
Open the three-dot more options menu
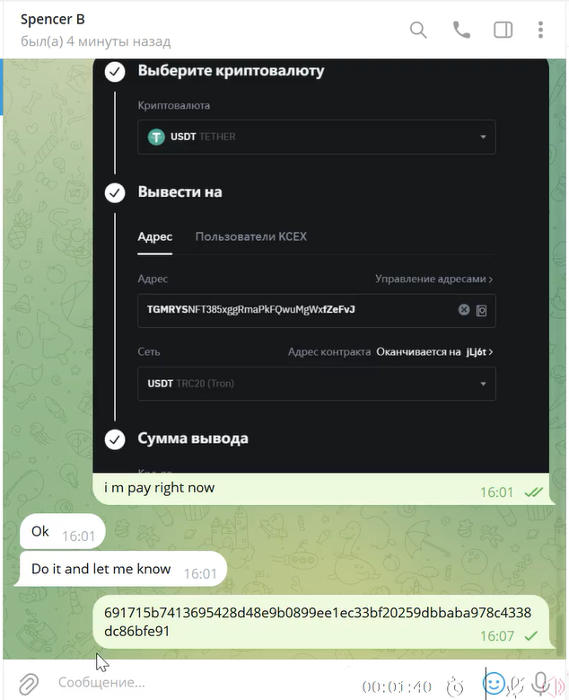540,30
